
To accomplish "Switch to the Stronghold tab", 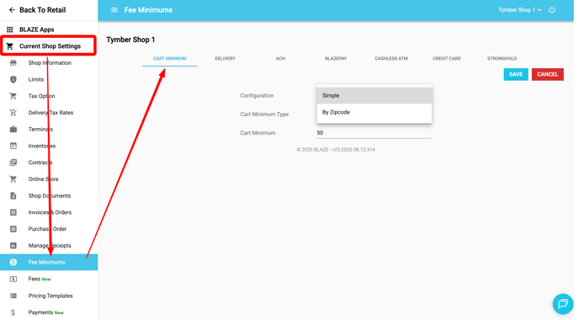I will (502, 59).
